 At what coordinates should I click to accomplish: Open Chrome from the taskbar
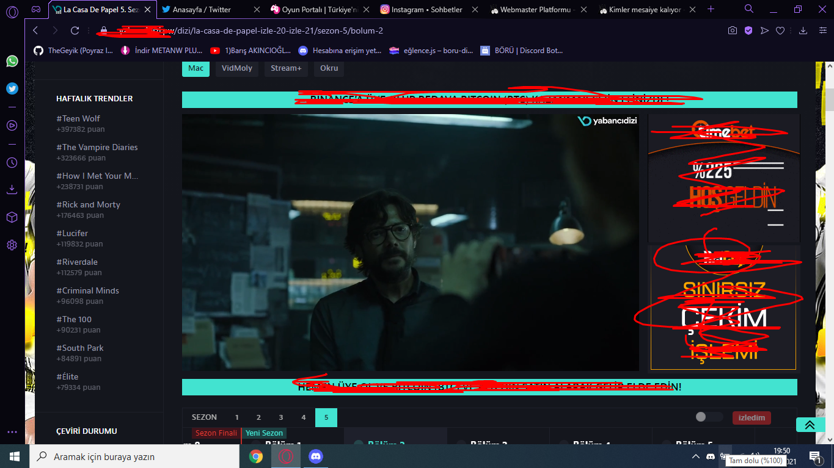click(x=256, y=456)
